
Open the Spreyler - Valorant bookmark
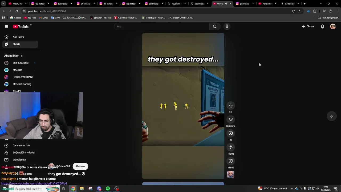pyautogui.click(x=101, y=18)
